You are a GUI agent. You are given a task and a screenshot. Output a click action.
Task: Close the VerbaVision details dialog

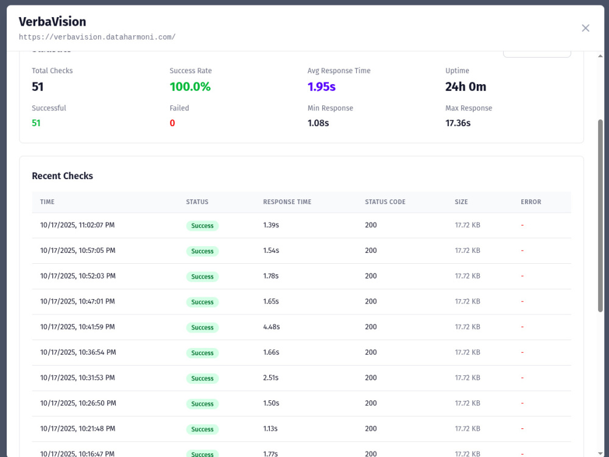[585, 28]
